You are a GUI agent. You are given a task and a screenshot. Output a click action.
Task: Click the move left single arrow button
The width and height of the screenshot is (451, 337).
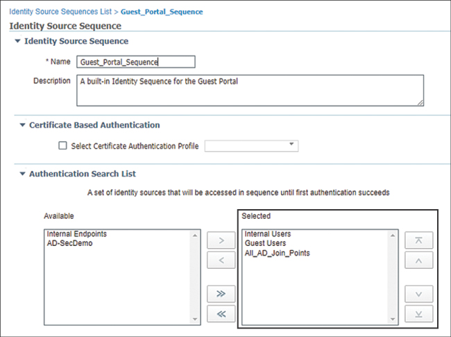(x=221, y=260)
